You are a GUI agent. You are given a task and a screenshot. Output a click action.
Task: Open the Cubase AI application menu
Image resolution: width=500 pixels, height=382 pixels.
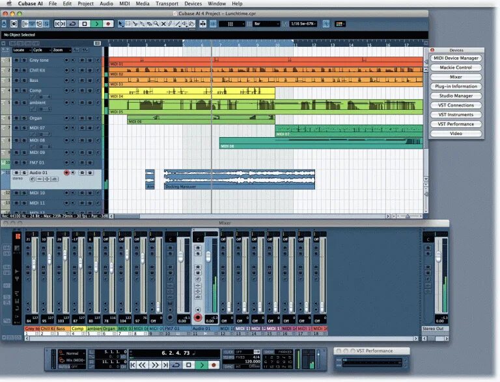point(31,3)
